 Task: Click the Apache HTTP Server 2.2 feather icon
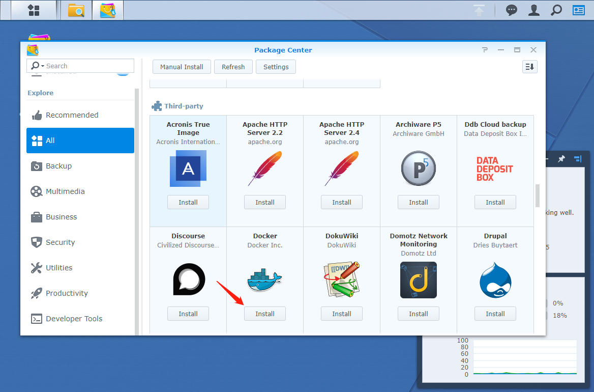click(265, 169)
